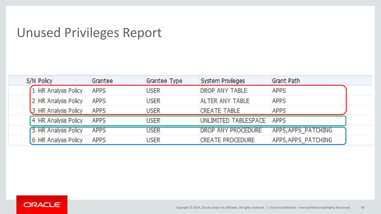Click the Grantee Type column header
381x214 pixels.
164,81
